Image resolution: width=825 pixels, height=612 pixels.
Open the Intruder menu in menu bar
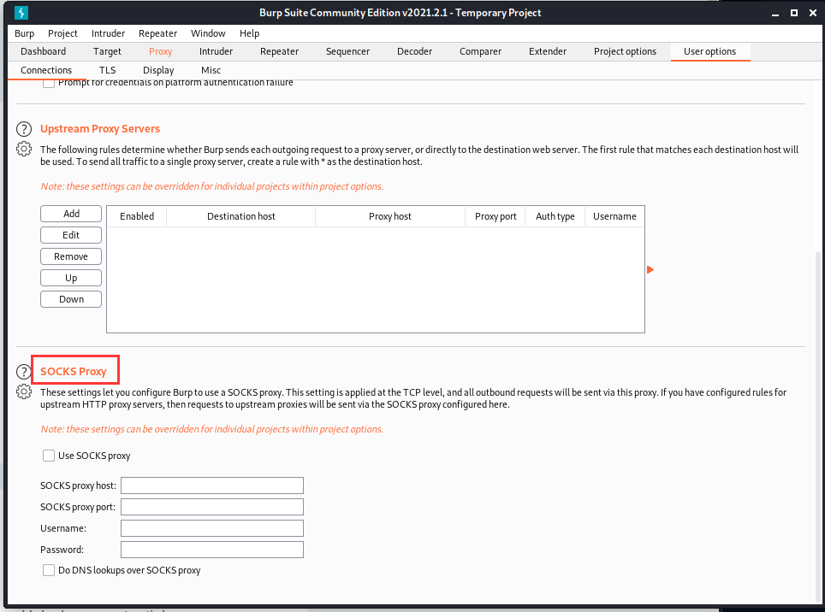(x=108, y=33)
